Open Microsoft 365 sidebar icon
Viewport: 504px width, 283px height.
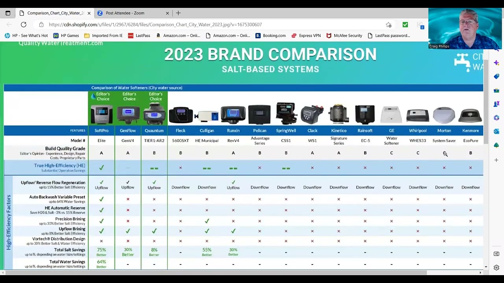[x=497, y=118]
